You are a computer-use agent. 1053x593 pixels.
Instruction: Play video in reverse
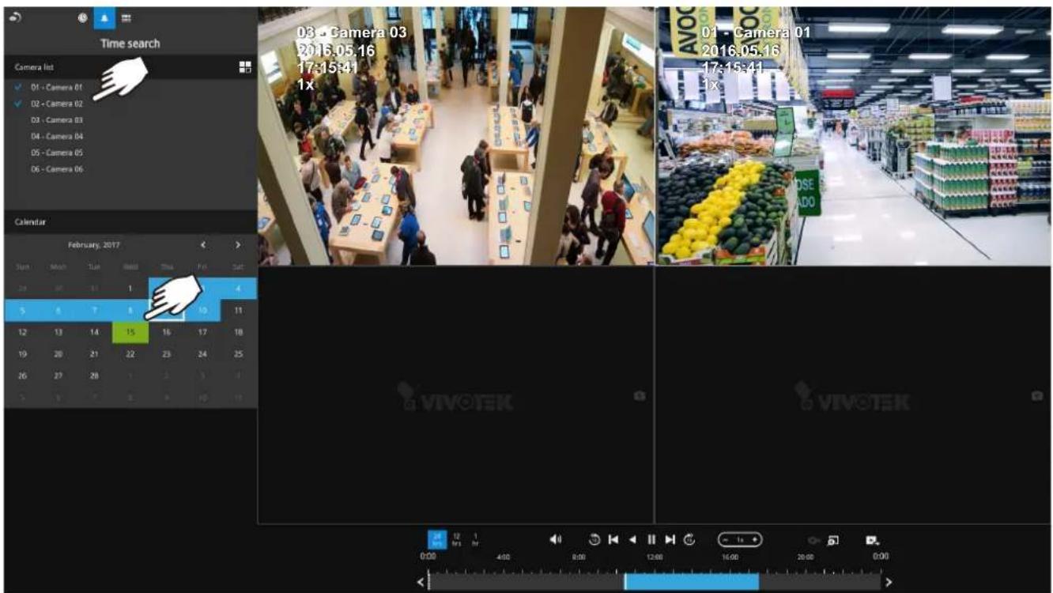632,539
